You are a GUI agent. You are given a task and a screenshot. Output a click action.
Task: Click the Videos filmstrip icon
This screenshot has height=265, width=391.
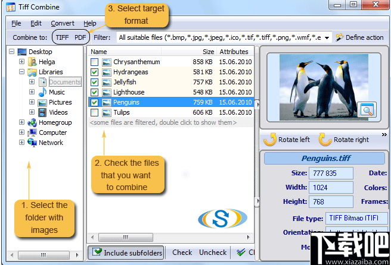[x=42, y=112]
